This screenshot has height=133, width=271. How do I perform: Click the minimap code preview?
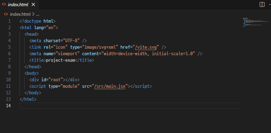pyautogui.click(x=254, y=22)
